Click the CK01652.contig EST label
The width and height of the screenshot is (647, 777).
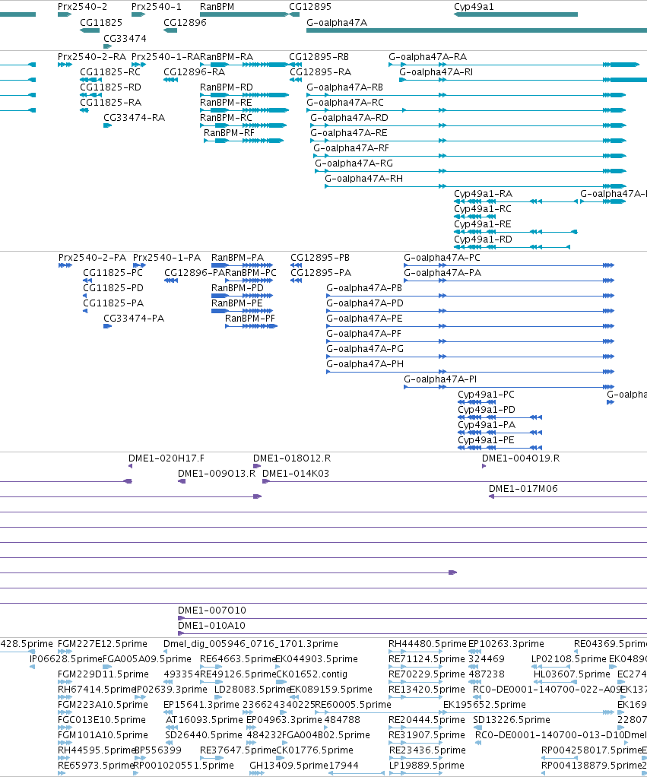pyautogui.click(x=312, y=674)
